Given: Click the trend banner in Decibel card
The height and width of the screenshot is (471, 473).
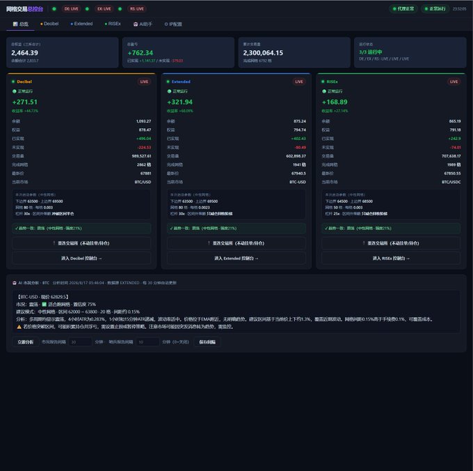Looking at the screenshot, I should coord(81,228).
